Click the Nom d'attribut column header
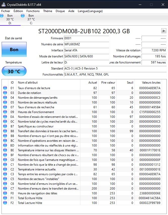The width and height of the screenshot is (168, 215). point(48,83)
